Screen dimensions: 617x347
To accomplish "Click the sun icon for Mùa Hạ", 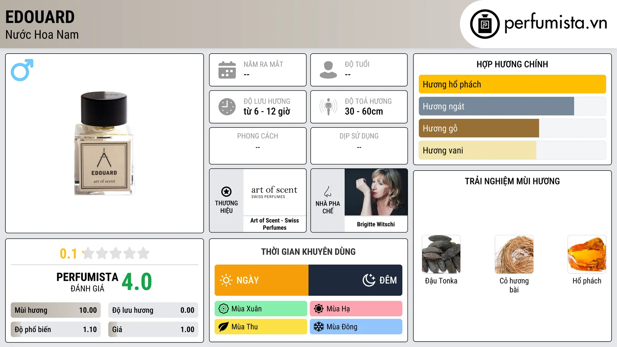I will (x=318, y=309).
